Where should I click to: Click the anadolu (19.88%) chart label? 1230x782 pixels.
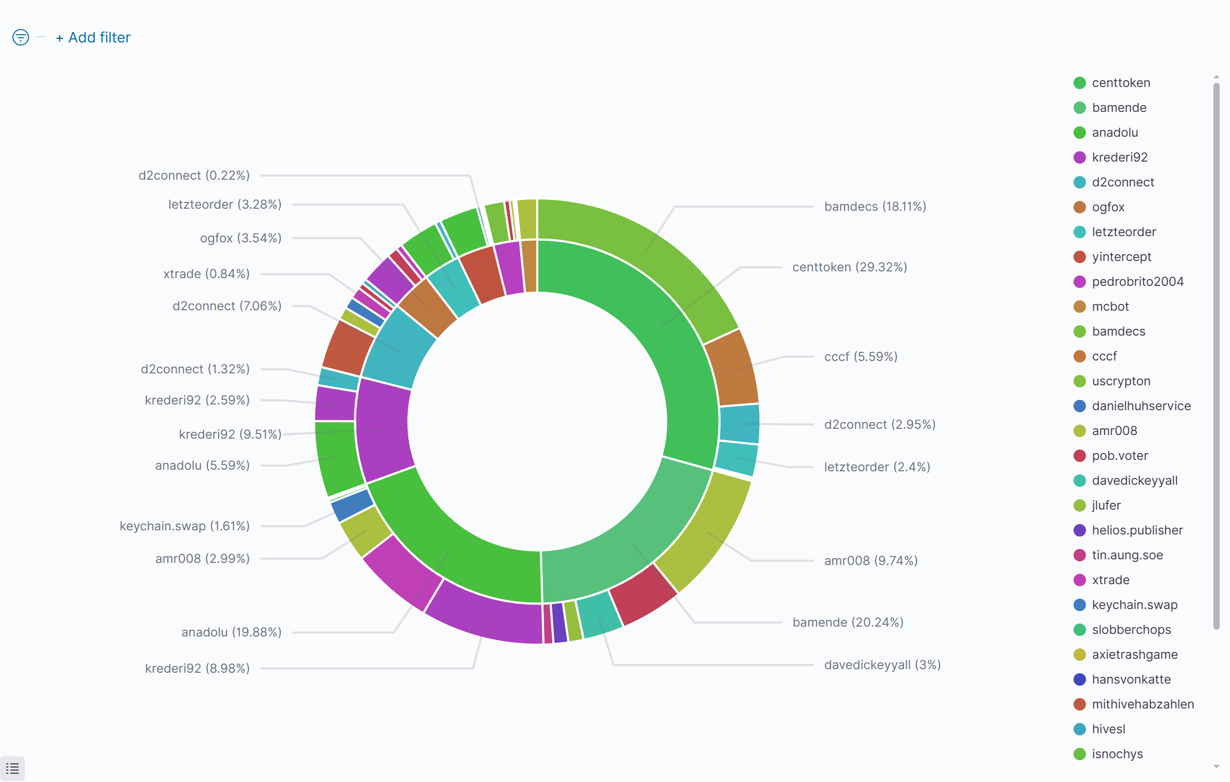pyautogui.click(x=231, y=632)
